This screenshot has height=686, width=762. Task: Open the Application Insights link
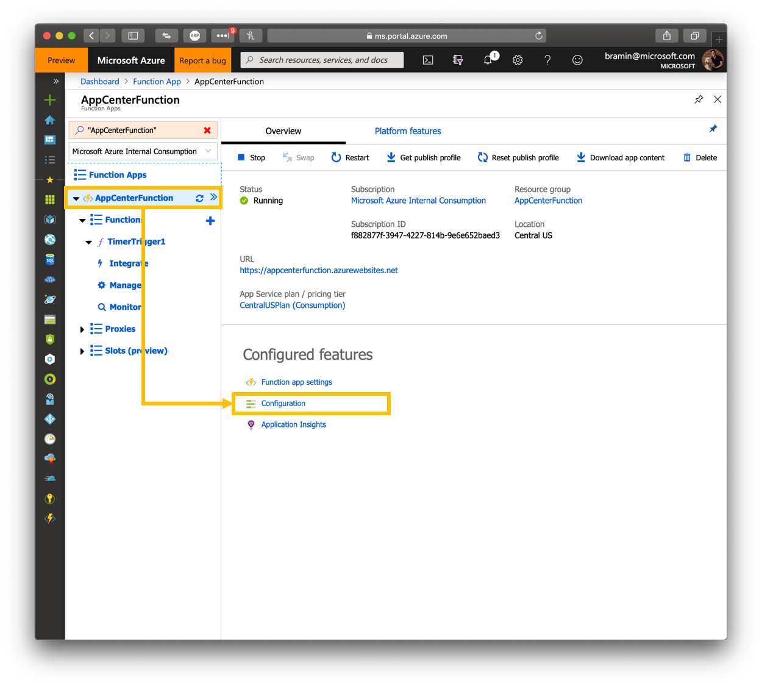click(x=293, y=425)
